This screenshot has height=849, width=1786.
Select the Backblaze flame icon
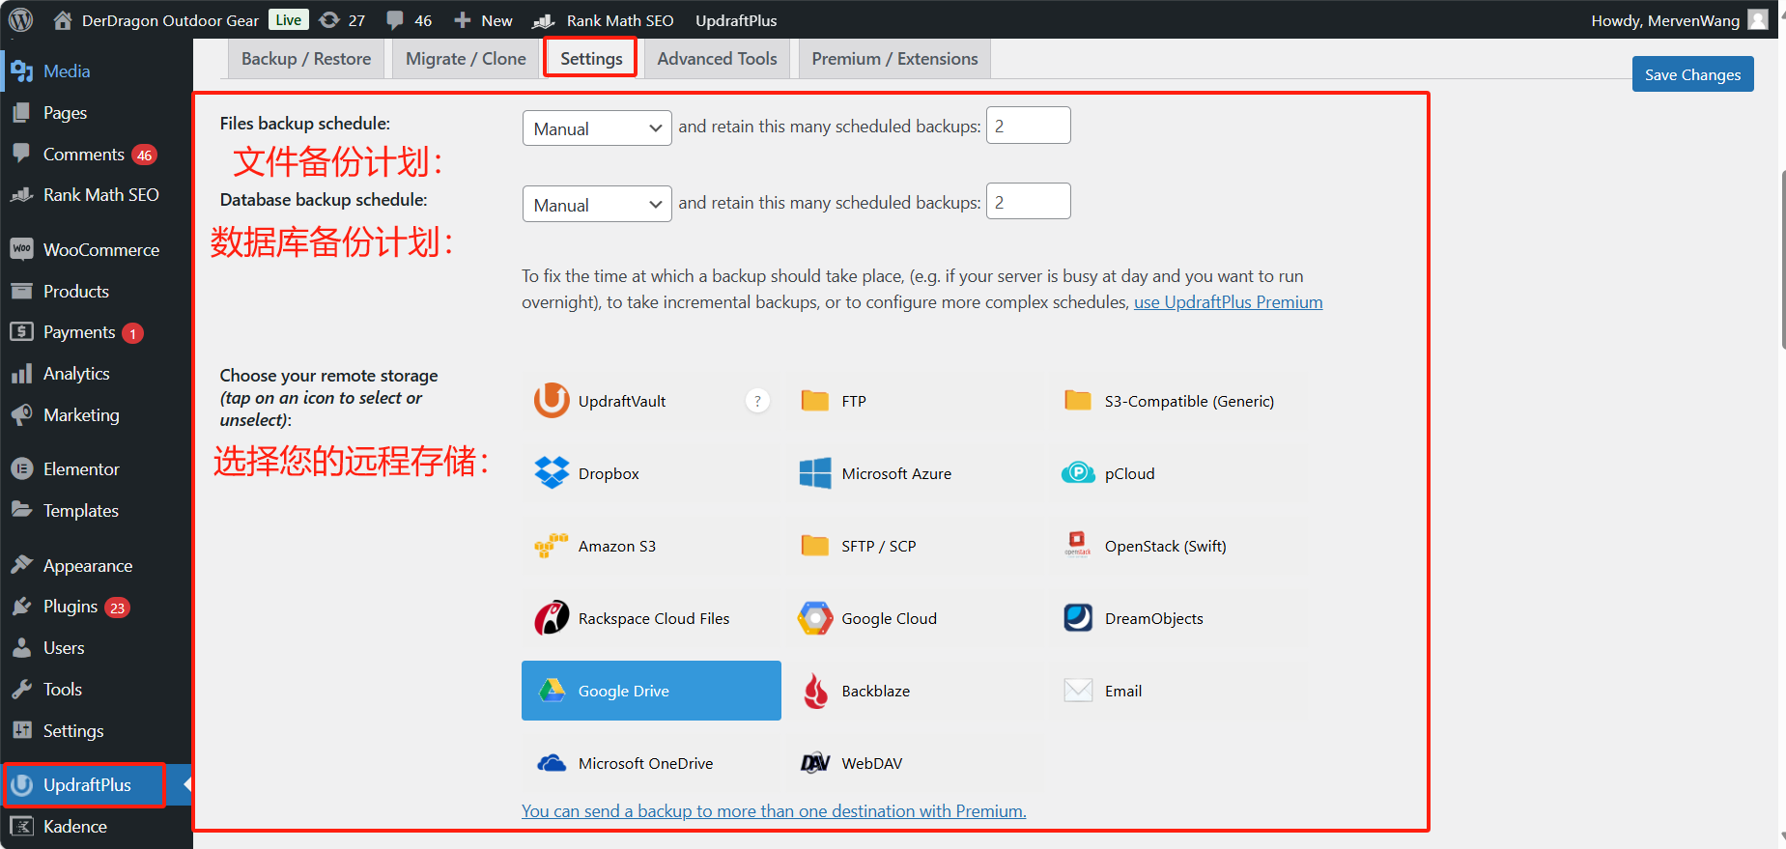815,691
